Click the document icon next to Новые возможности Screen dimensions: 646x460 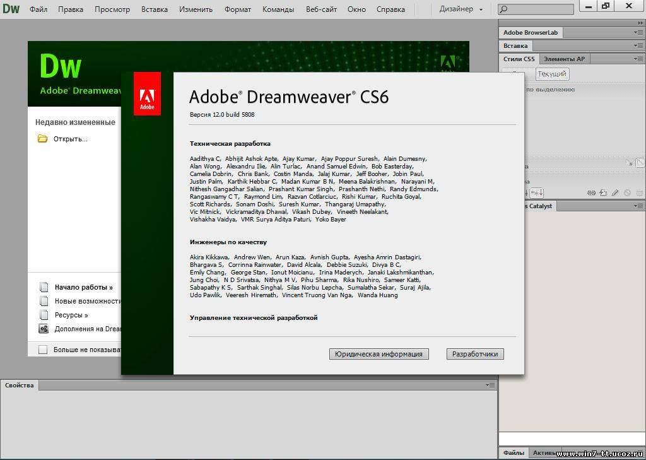point(44,300)
